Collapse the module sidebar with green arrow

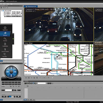tap(13, 39)
